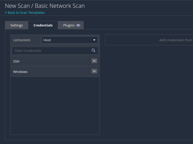Go back to Scan Templates link
This screenshot has height=144, width=193.
pyautogui.click(x=26, y=12)
